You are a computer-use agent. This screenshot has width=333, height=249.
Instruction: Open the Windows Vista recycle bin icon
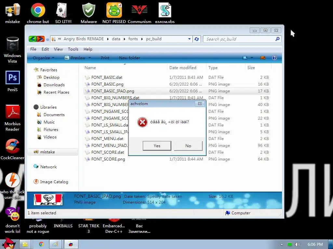coord(12,44)
